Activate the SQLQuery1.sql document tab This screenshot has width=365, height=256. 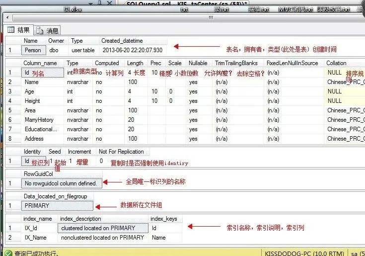tap(187, 3)
